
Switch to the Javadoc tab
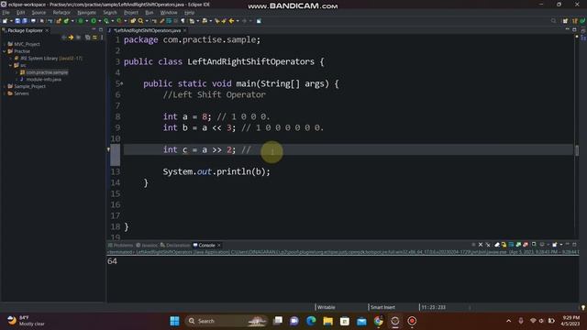point(147,246)
